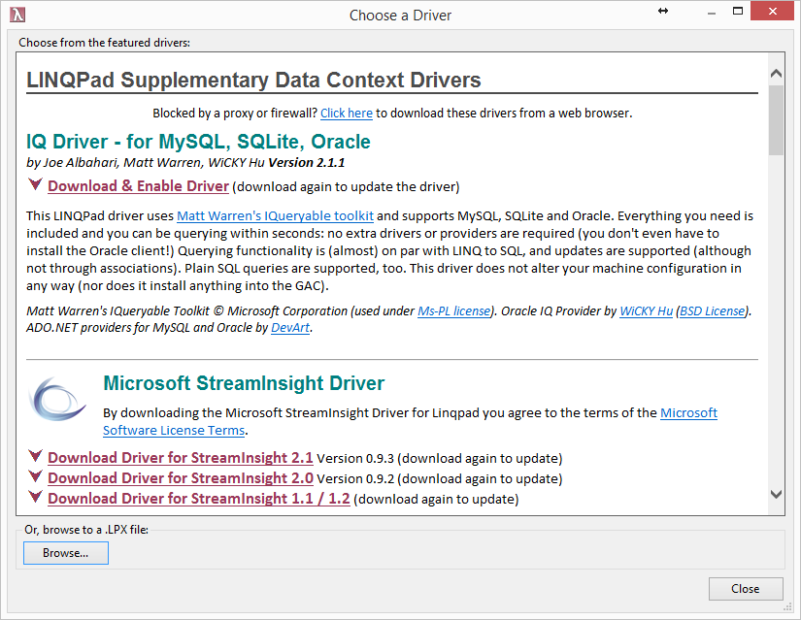
Task: Open the BSD License link
Action: click(712, 311)
